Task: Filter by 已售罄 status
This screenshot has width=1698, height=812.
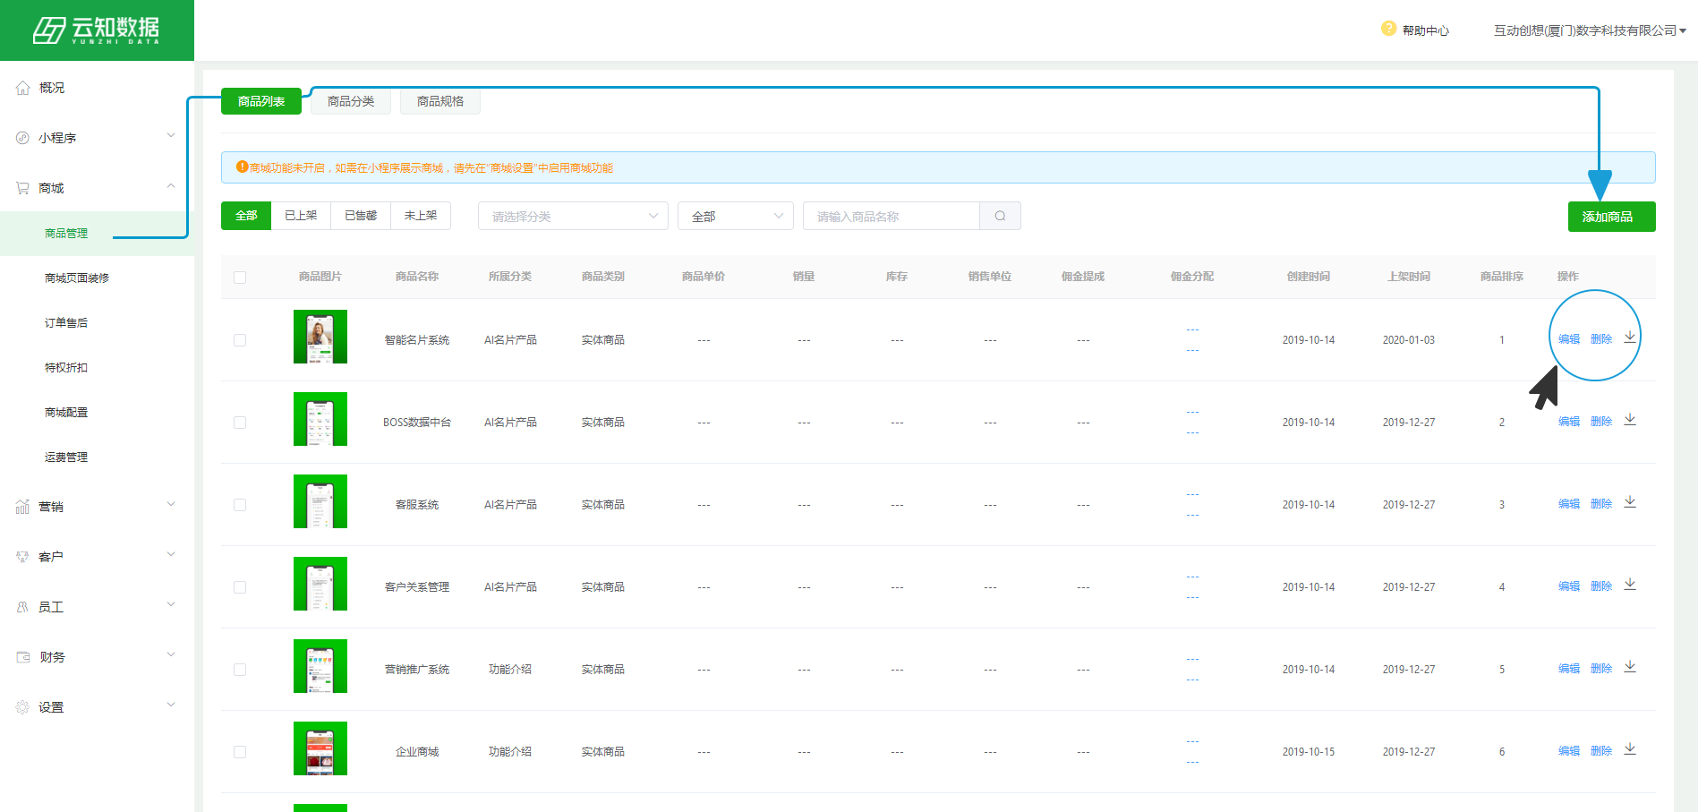Action: pos(361,216)
